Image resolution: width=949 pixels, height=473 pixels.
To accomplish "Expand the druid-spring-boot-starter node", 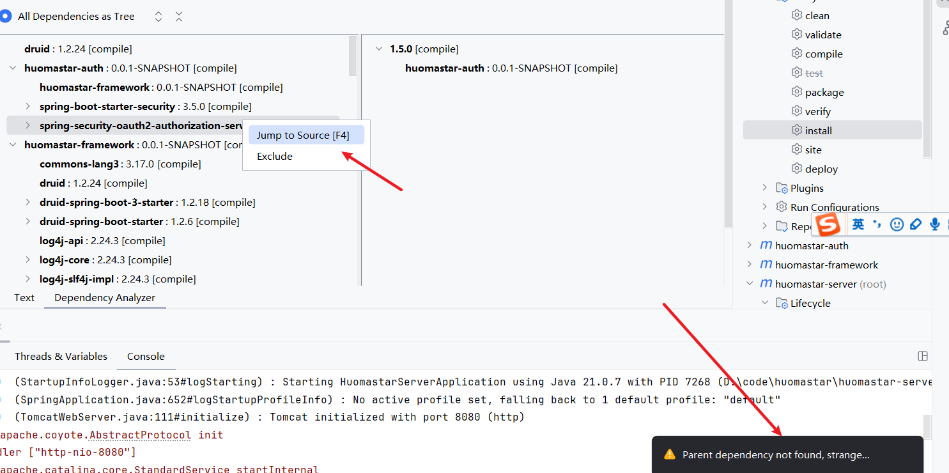I will [x=27, y=221].
